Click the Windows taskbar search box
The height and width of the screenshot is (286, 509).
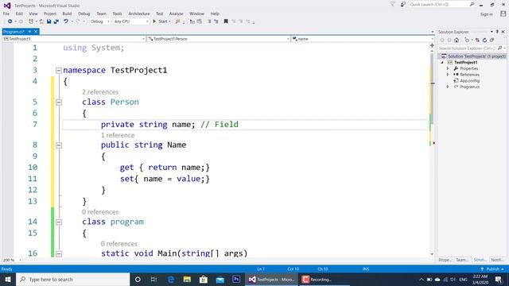[x=72, y=279]
